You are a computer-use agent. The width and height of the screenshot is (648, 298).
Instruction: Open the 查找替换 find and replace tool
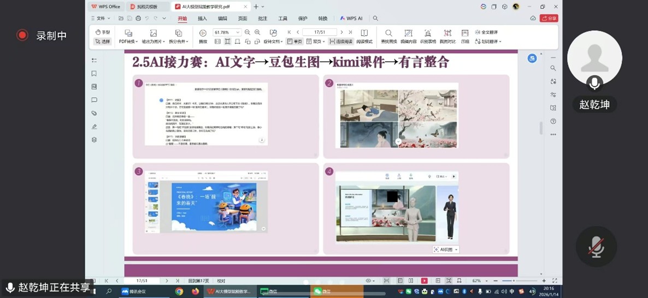[388, 37]
